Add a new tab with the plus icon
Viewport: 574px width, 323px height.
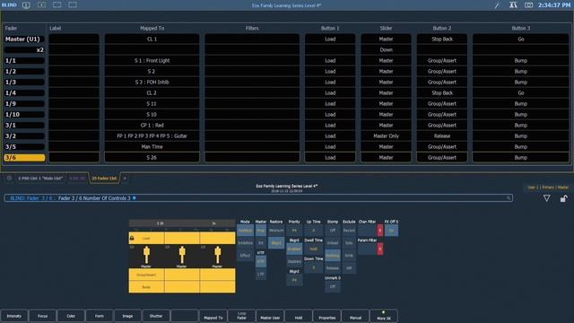[125, 179]
